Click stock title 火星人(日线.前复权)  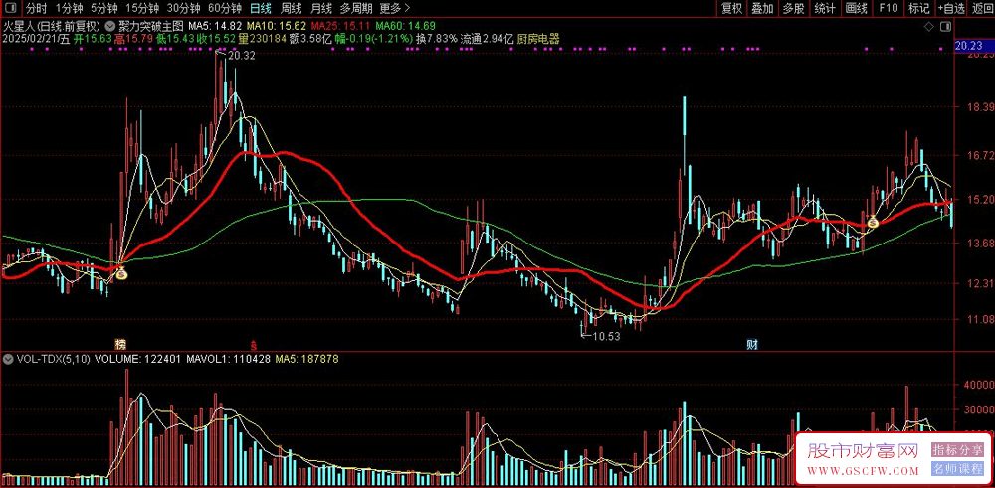[x=52, y=27]
